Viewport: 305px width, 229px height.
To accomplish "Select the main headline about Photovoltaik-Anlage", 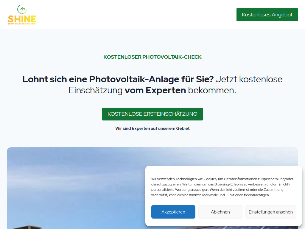I will pyautogui.click(x=118, y=79).
